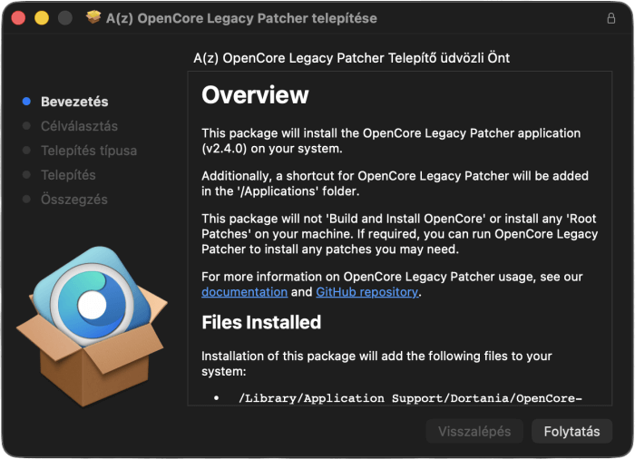Open the documentation link

point(245,292)
